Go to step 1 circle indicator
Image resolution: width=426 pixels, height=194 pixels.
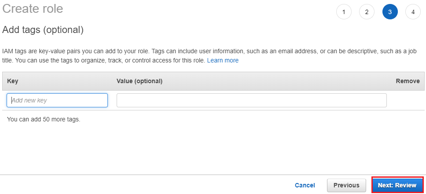point(344,12)
